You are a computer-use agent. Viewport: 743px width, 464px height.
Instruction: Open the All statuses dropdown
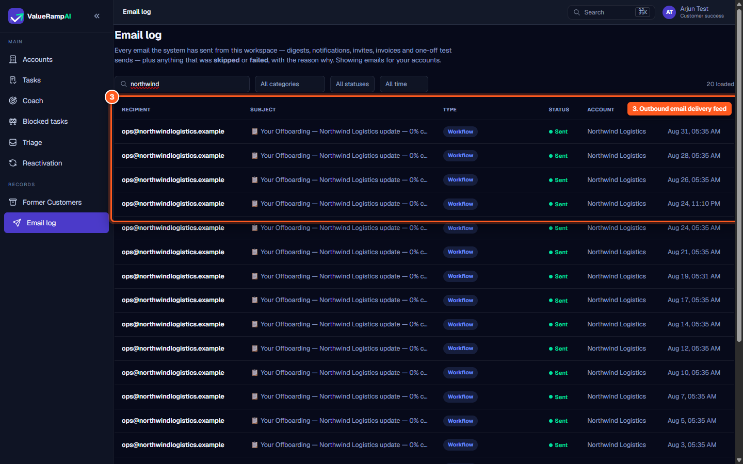point(352,84)
